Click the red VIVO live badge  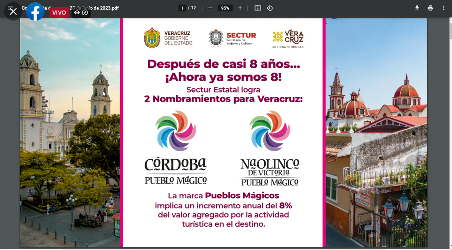59,12
